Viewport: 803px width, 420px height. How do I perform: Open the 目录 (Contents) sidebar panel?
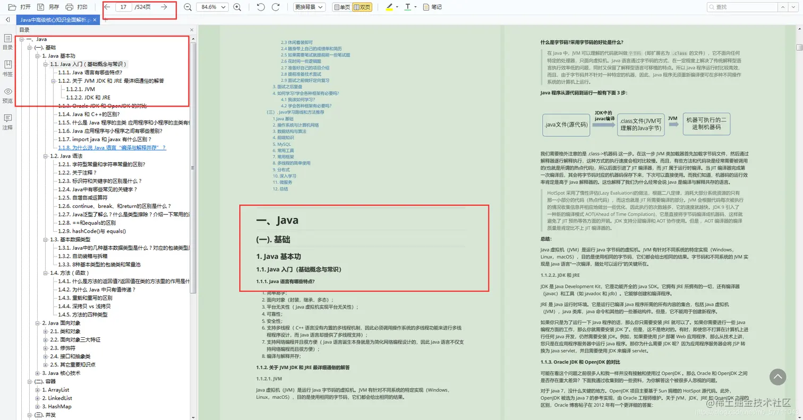pos(7,42)
